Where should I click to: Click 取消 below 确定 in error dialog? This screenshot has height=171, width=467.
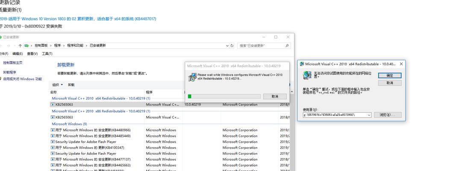390,83
